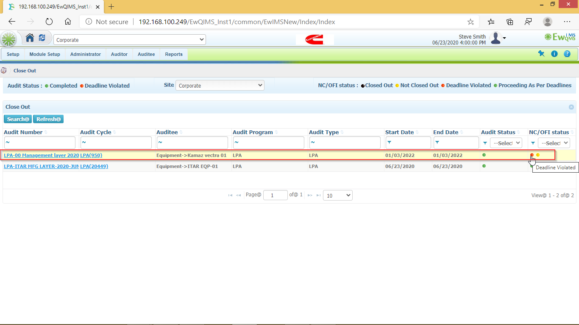Open the Auditor menu
The height and width of the screenshot is (325, 579).
point(119,54)
